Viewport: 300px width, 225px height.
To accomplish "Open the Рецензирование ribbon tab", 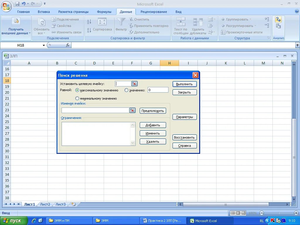I will pos(154,12).
